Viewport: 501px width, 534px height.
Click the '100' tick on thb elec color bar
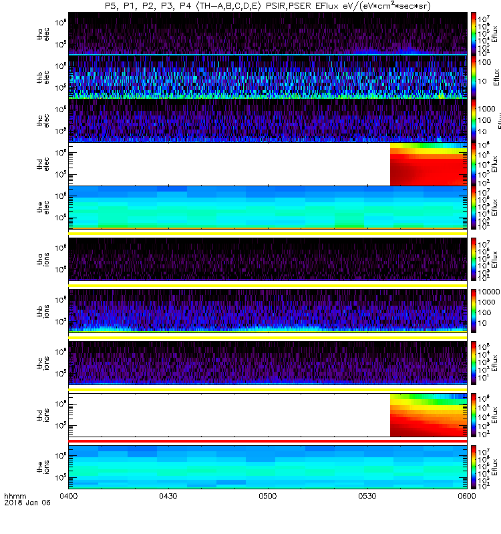point(484,62)
